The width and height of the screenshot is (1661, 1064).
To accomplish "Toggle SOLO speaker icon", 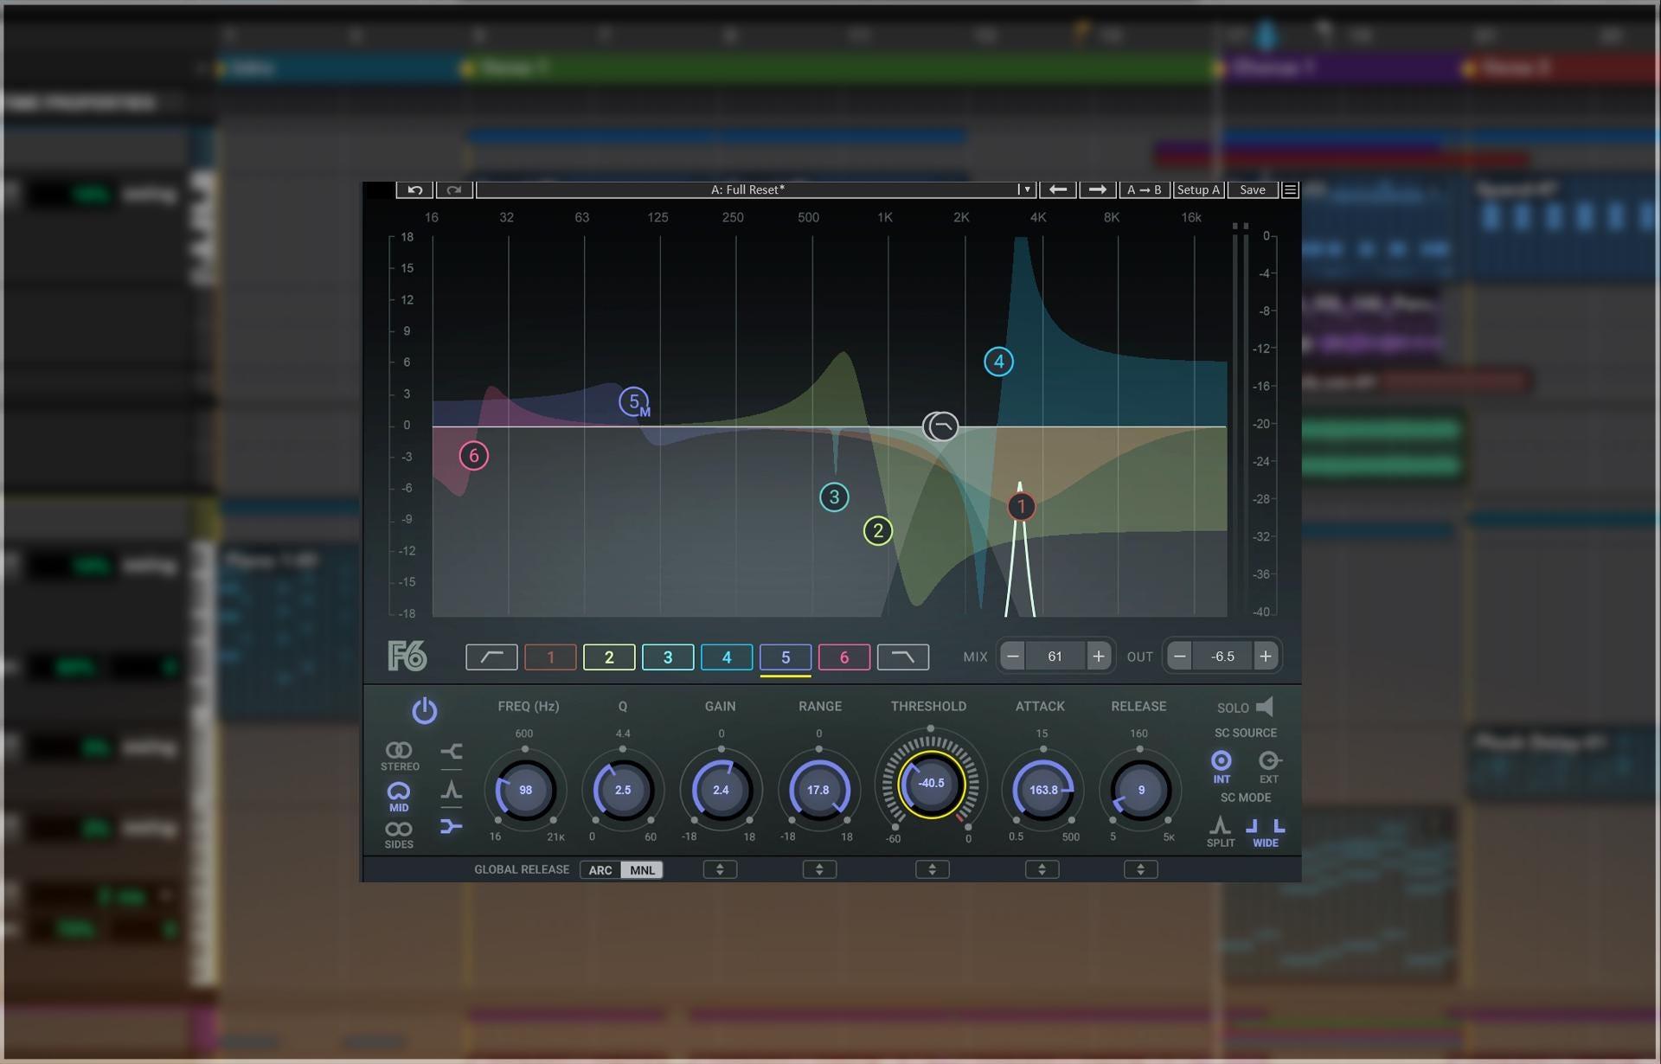I will pos(1265,707).
